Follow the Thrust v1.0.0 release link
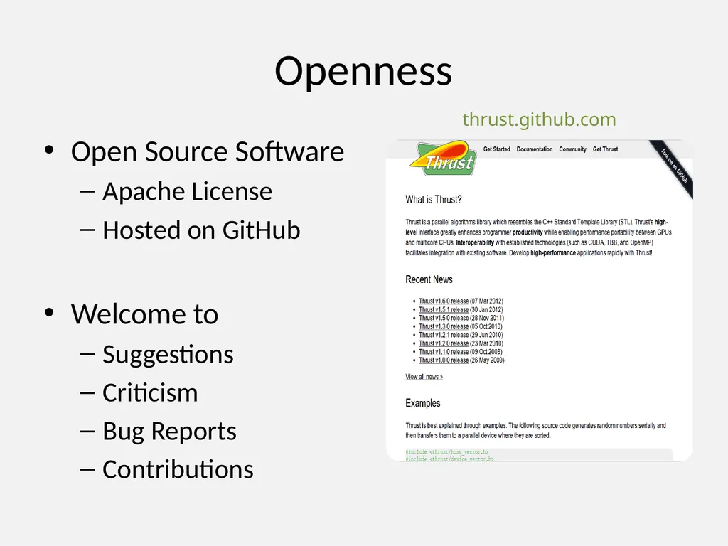The image size is (728, 546). tap(444, 360)
